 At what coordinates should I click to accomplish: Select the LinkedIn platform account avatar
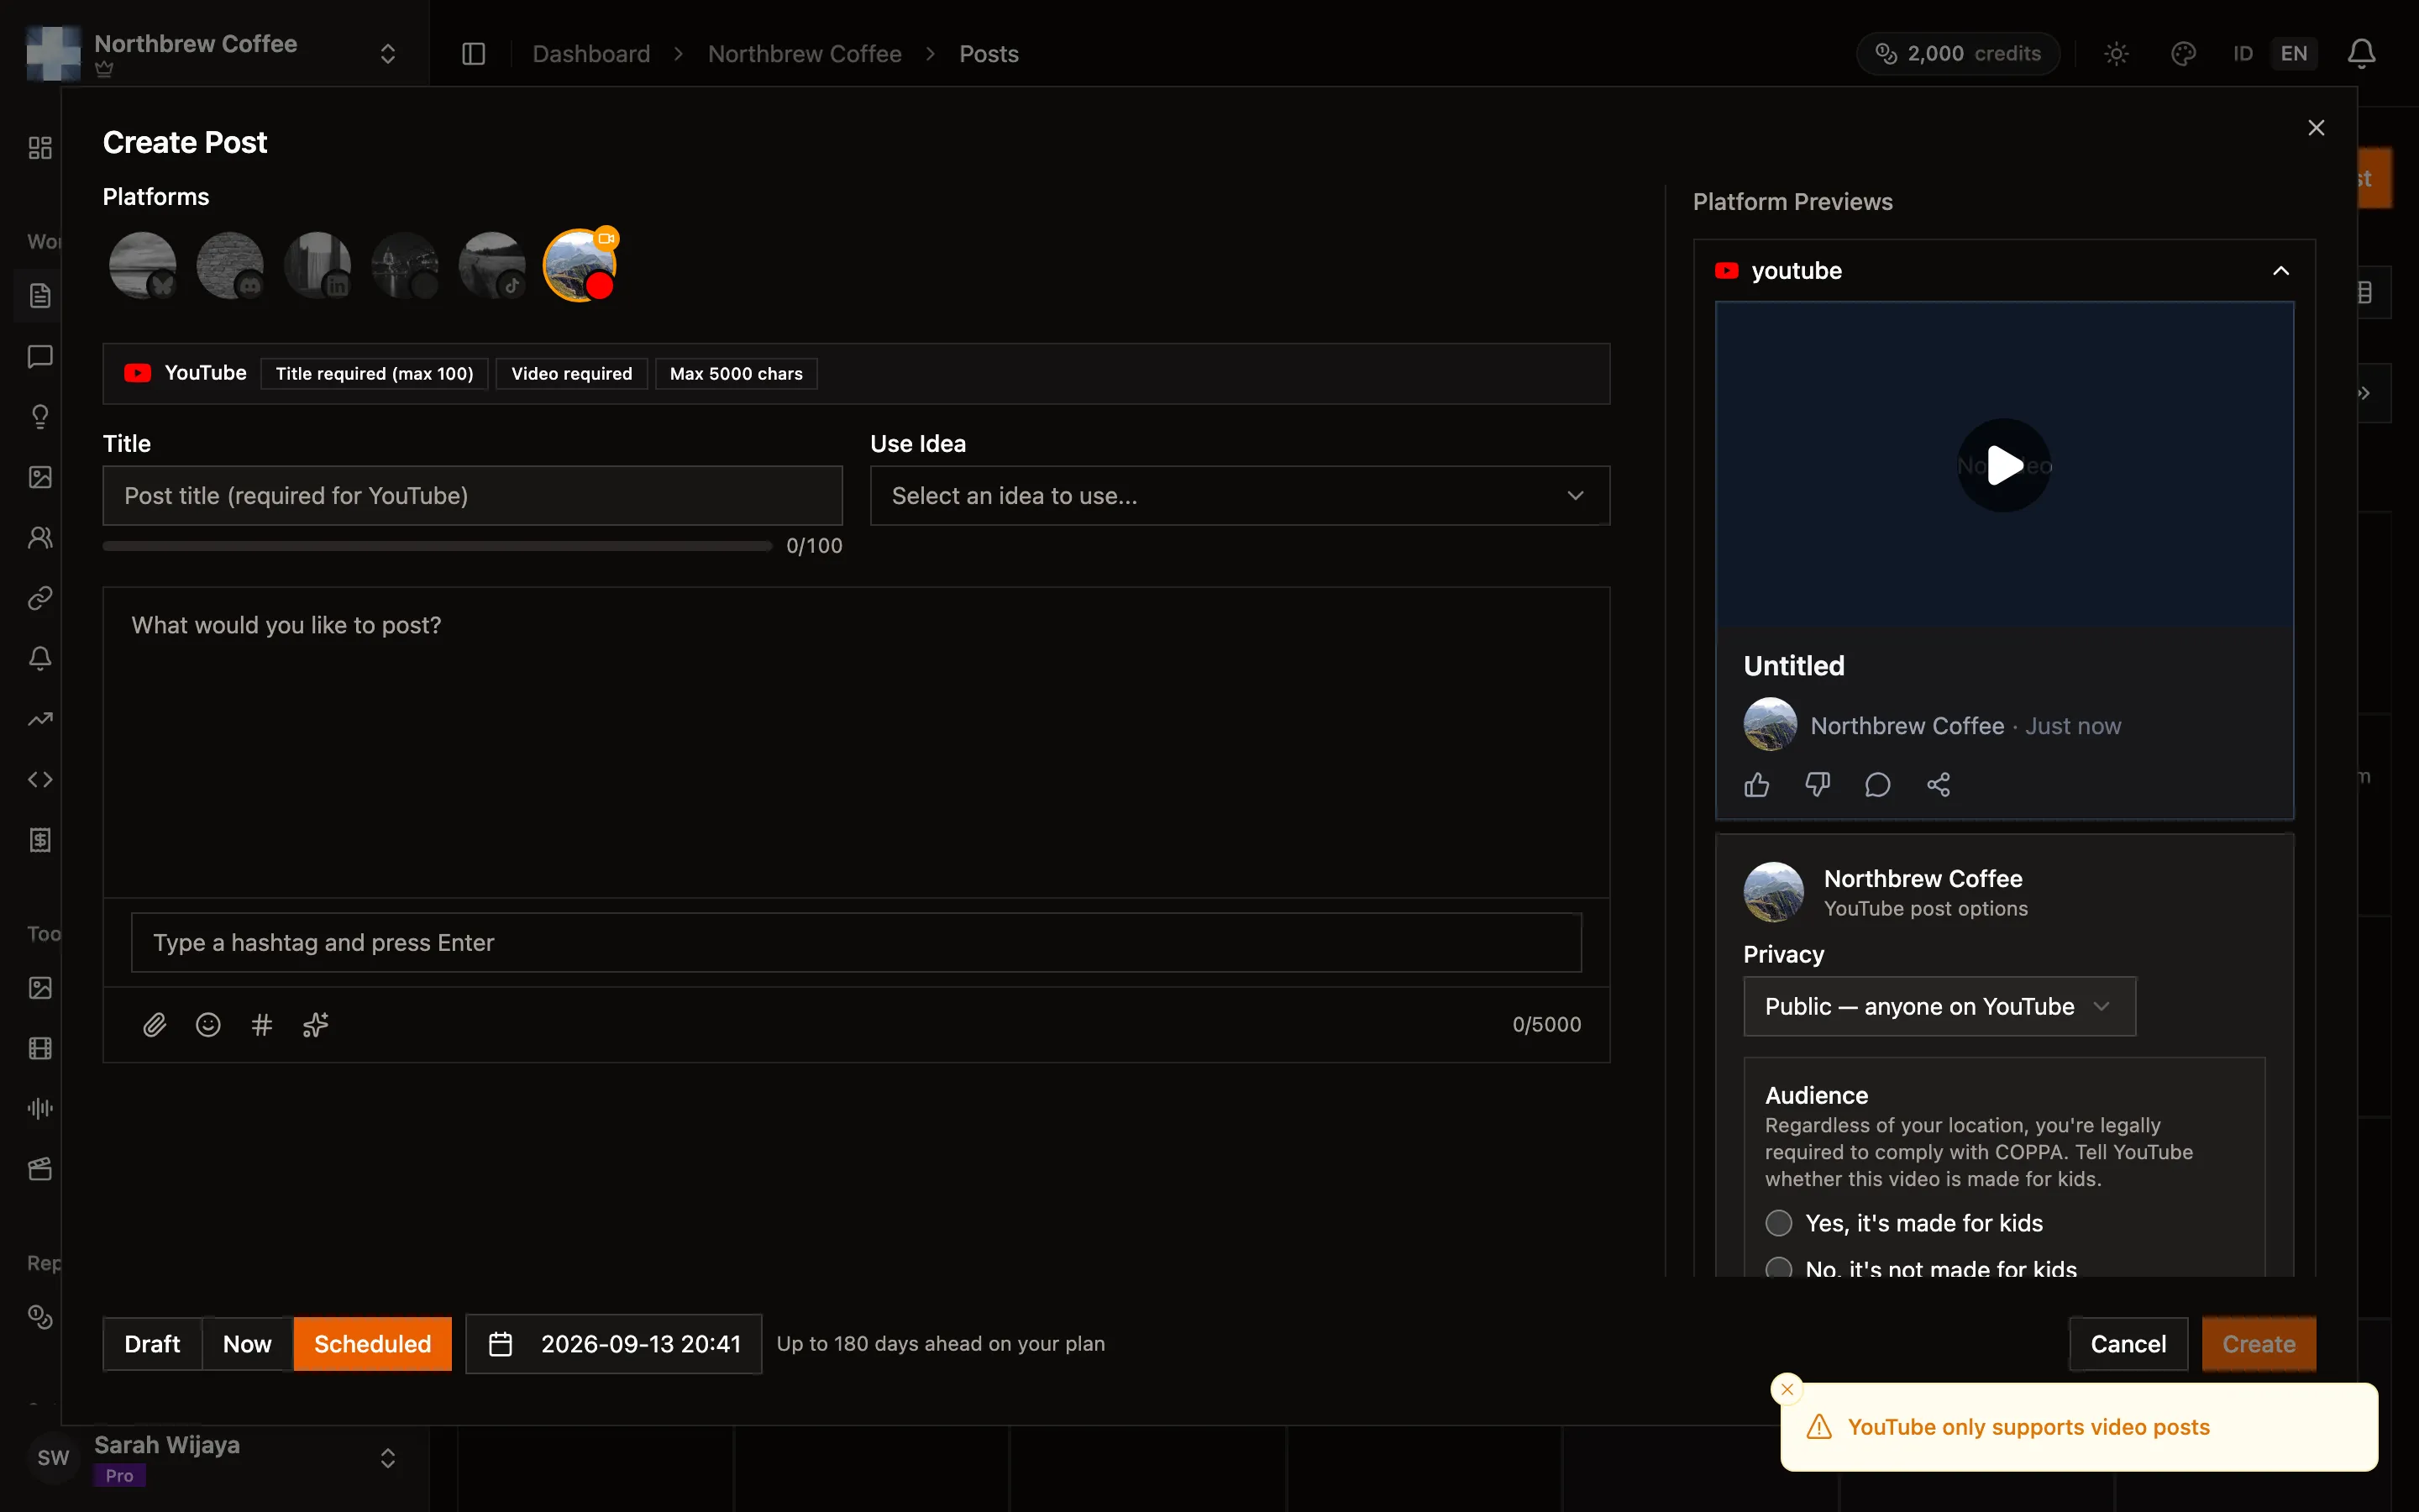pos(317,265)
